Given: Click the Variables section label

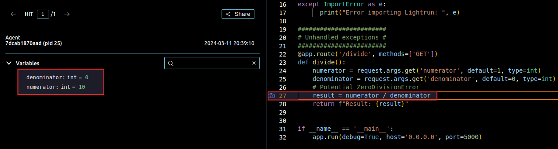Looking at the screenshot, I should point(28,63).
